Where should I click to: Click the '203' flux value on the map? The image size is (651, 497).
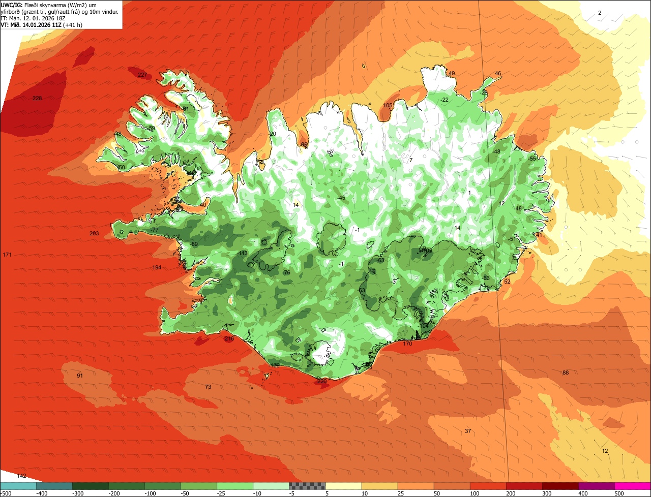[x=94, y=233]
